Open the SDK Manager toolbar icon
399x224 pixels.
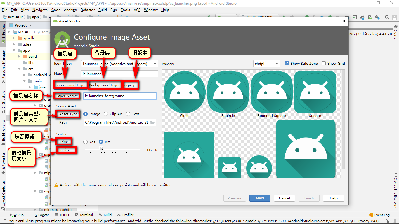point(377,17)
